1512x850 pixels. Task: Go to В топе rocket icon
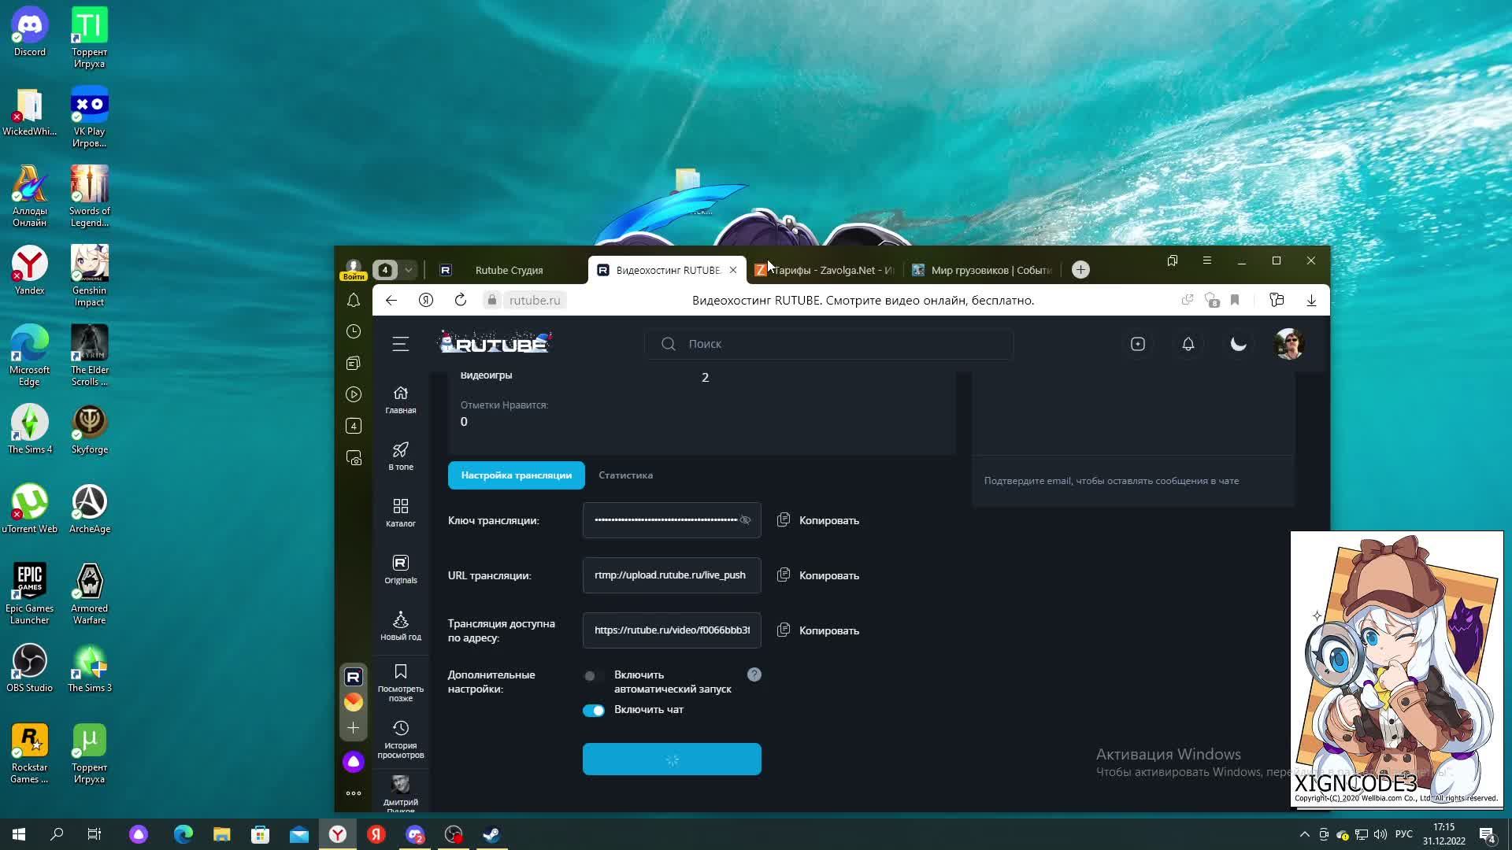point(400,455)
